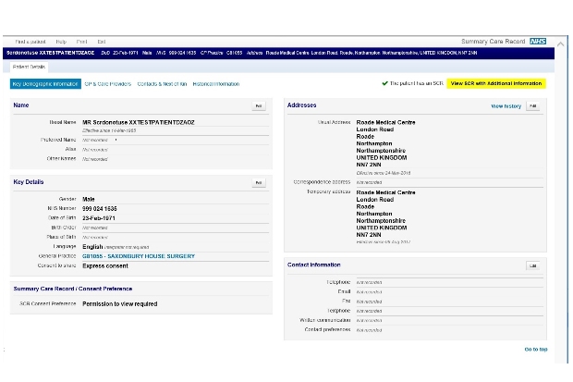Click Exit in the top menu
Image resolution: width=573 pixels, height=382 pixels.
point(102,42)
